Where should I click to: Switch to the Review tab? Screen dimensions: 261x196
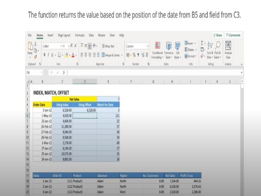102,35
